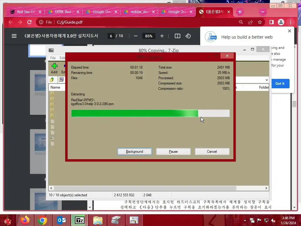Image resolution: width=301 pixels, height=226 pixels.
Task: Zoom out the PDF with minus
Action: 136,36
